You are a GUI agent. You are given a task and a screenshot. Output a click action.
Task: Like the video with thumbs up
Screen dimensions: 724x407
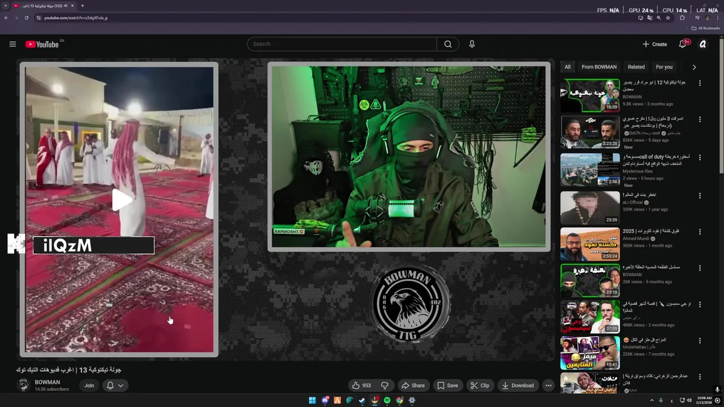point(361,386)
